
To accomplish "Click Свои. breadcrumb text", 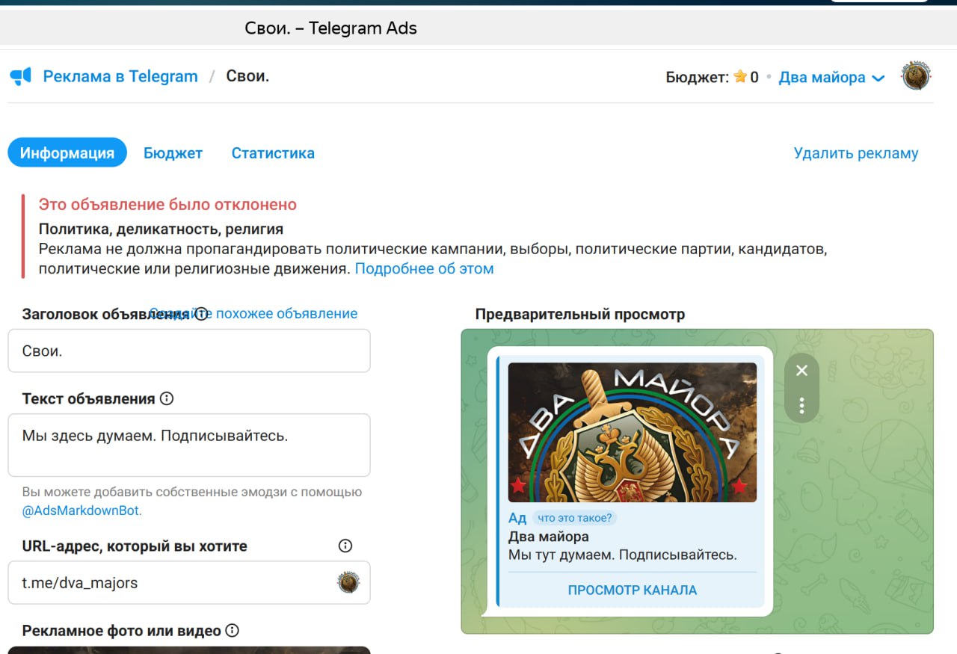I will pyautogui.click(x=247, y=76).
